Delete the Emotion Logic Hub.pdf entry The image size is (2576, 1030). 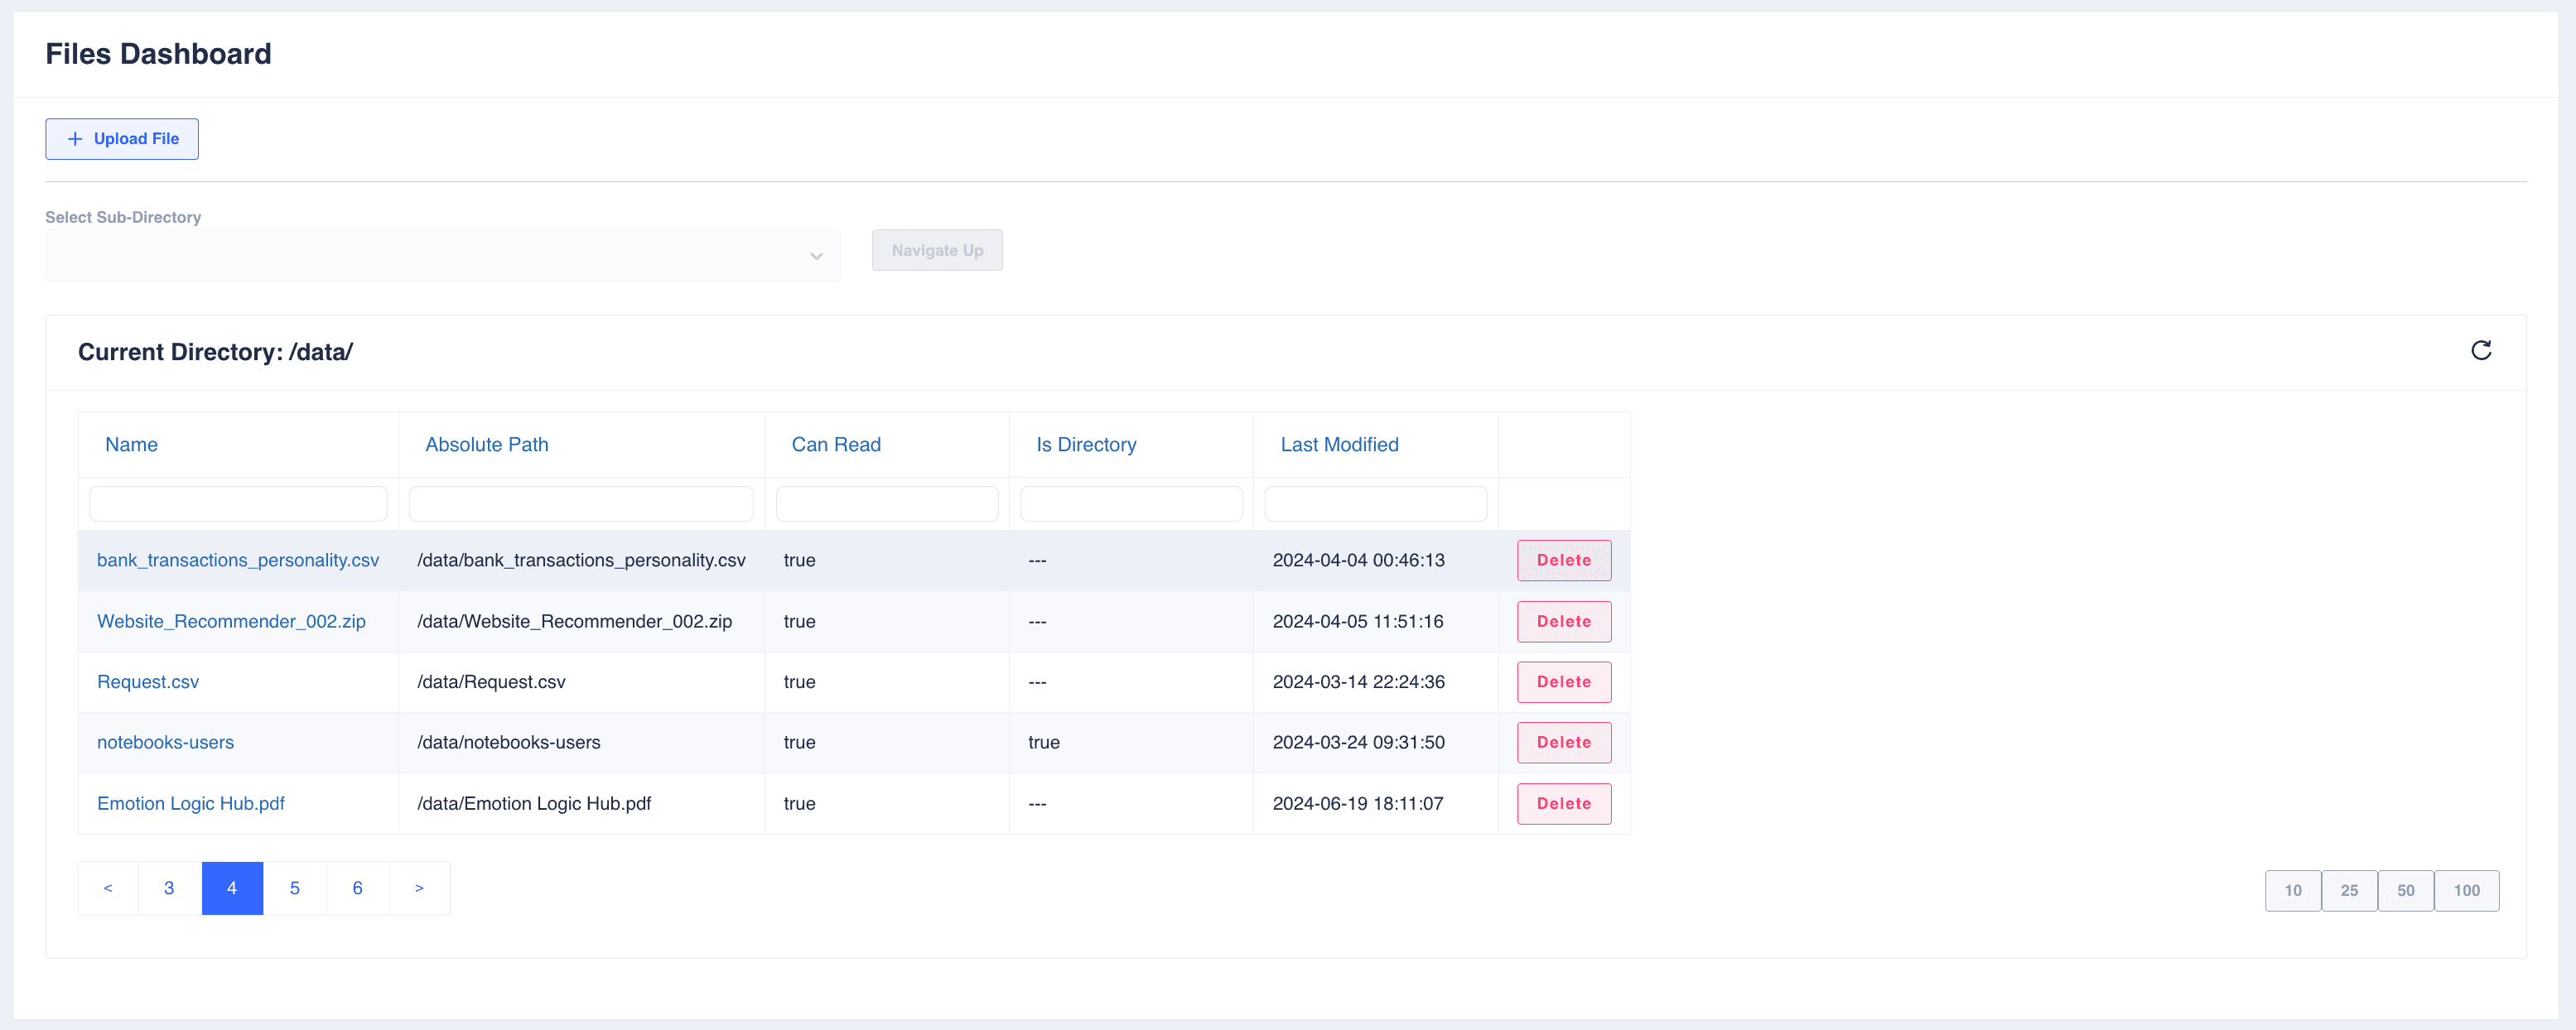pos(1563,803)
